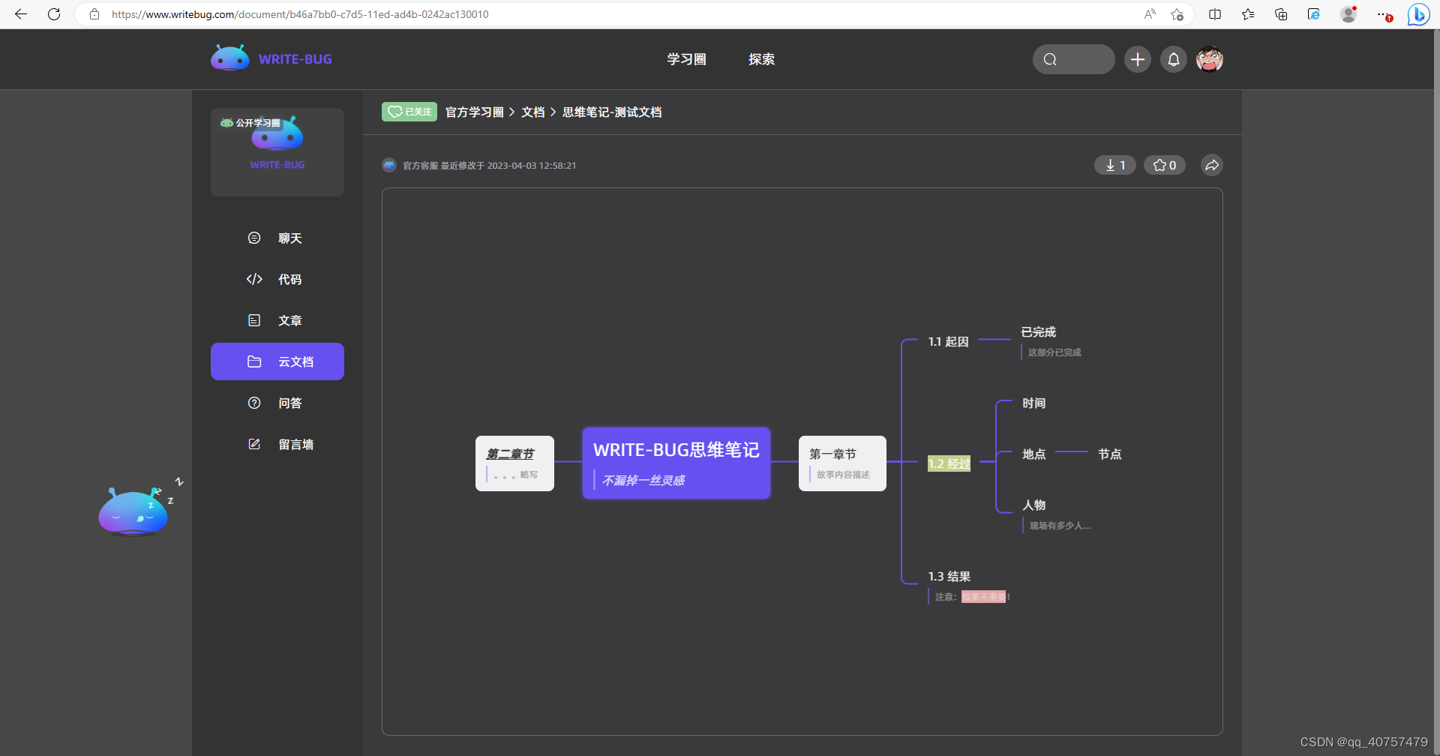1440x756 pixels.
Task: Open 聊天 in the sidebar
Action: 277,238
